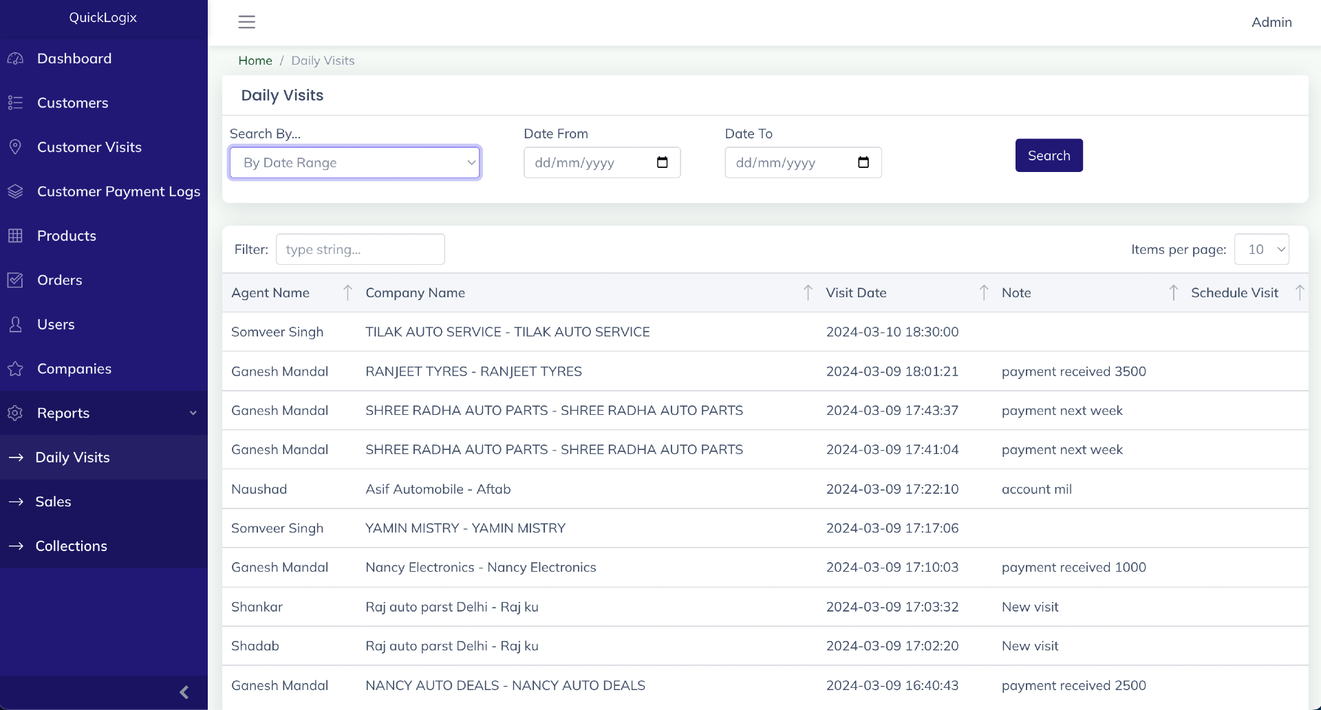The image size is (1321, 710).
Task: Open the Search By dropdown
Action: click(354, 163)
